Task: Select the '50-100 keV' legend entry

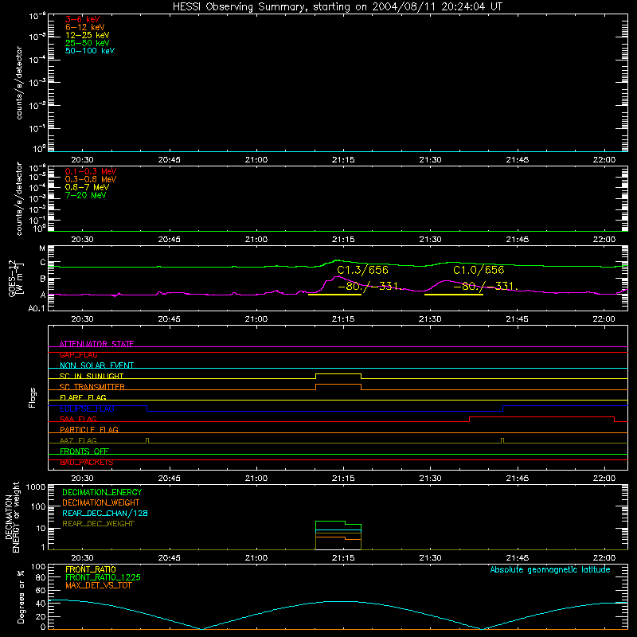Action: click(x=90, y=51)
